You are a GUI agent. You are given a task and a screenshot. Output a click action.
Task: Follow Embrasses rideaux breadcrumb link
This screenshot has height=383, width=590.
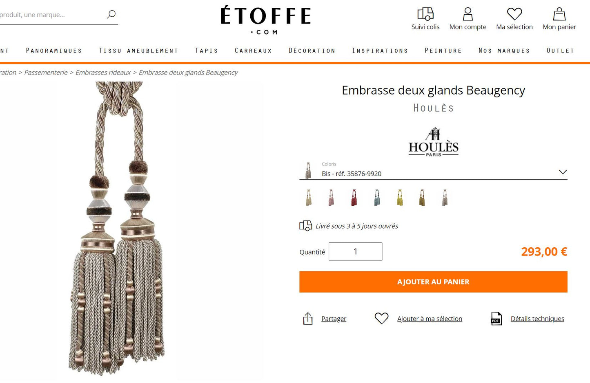103,73
